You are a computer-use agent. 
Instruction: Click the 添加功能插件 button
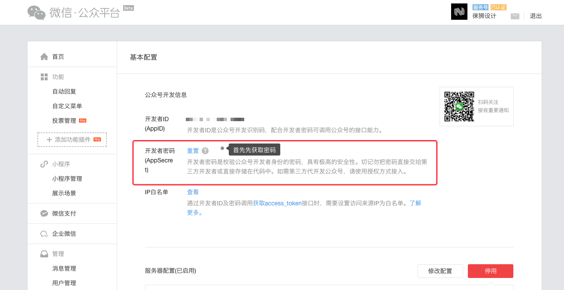72,140
